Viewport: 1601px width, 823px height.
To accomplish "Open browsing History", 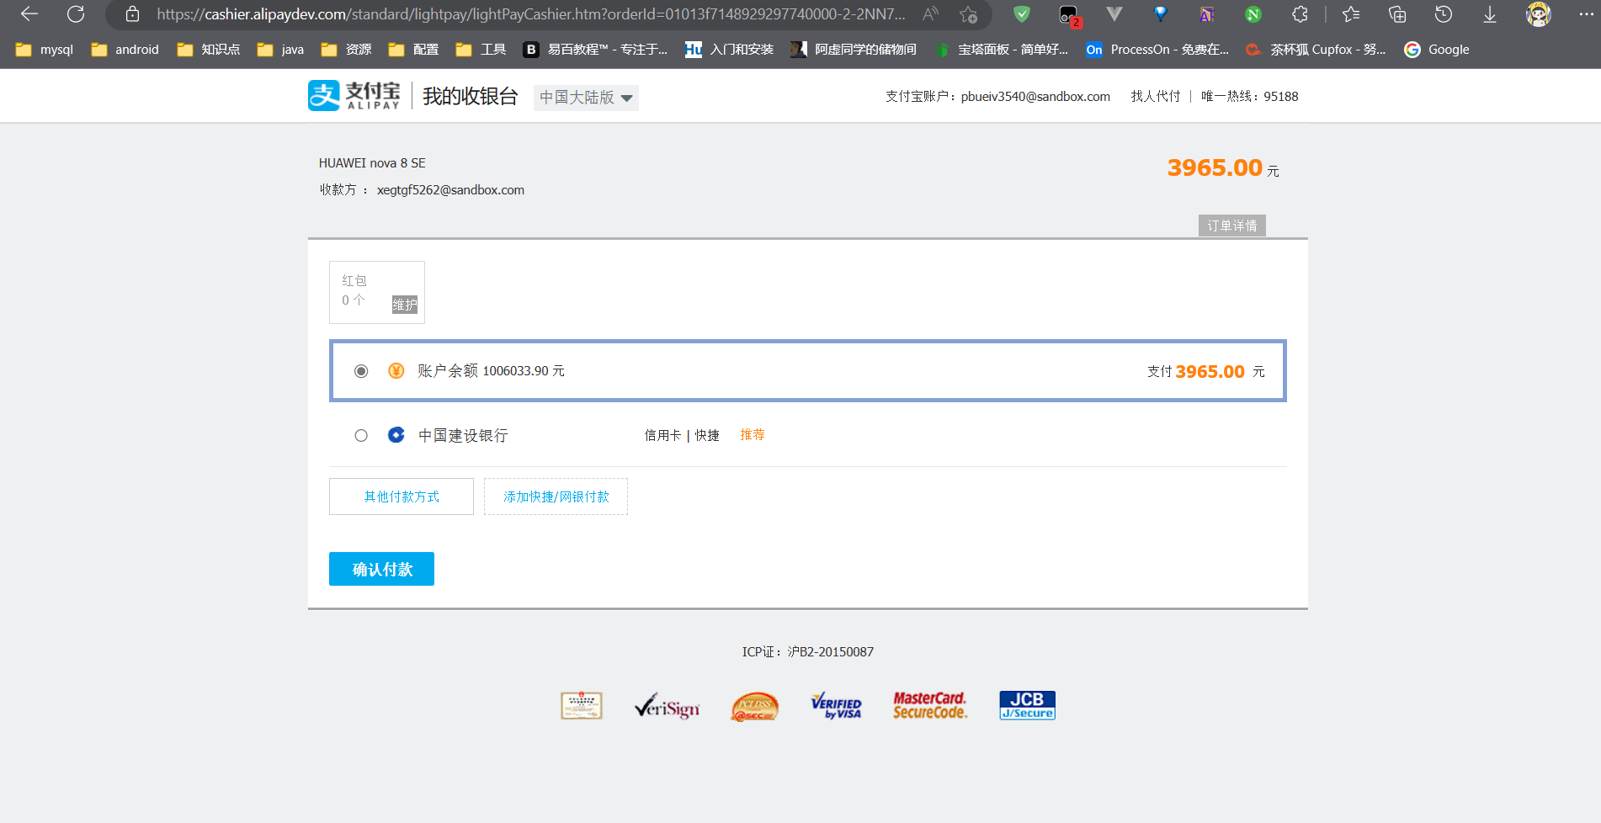I will [1444, 14].
